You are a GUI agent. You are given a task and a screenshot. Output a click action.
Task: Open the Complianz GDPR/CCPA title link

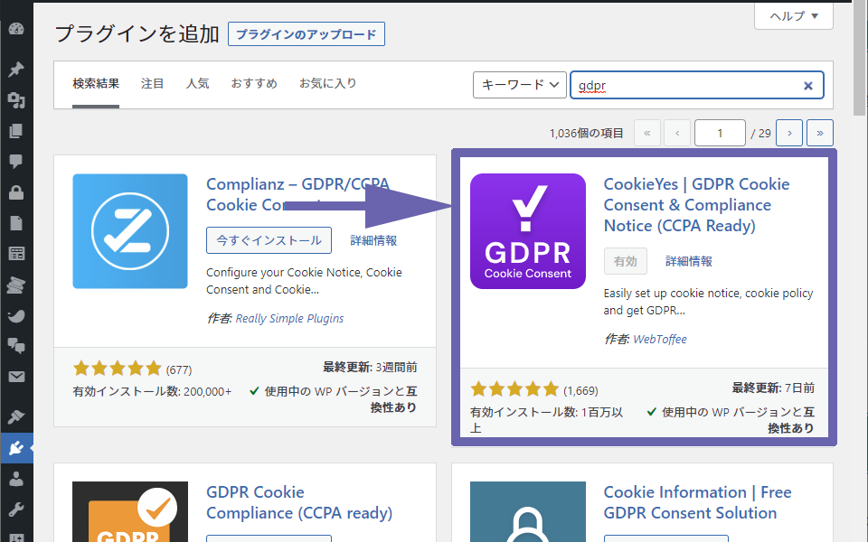[x=297, y=194]
